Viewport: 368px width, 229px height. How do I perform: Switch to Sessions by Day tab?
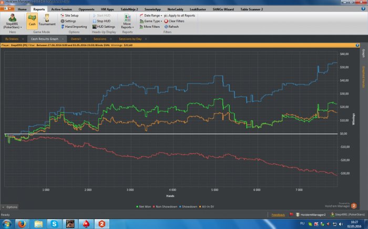[130, 39]
